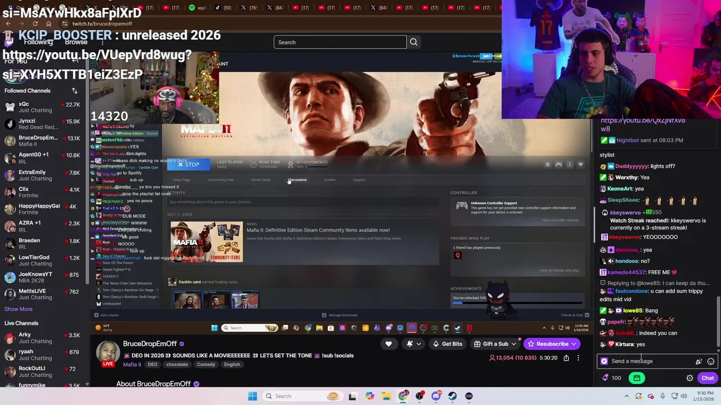This screenshot has height=405, width=721.
Task: Open Jynxzi channel in the sidebar
Action: (43, 124)
